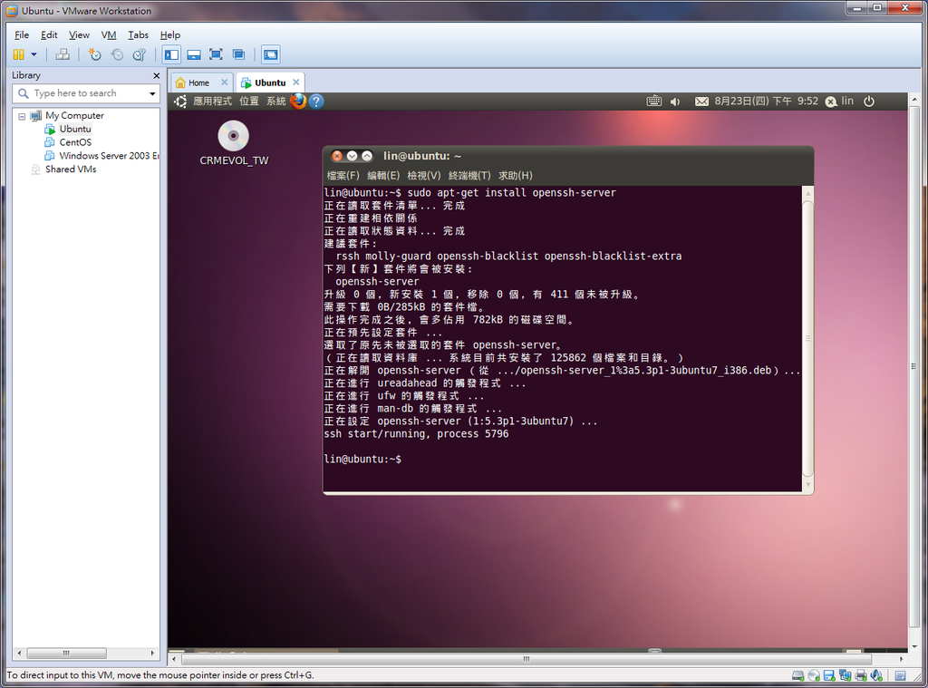The height and width of the screenshot is (688, 928).
Task: Collapse the My Computer tree node
Action: pos(22,116)
